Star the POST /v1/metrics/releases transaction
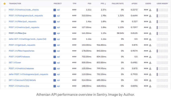 click(x=5, y=69)
